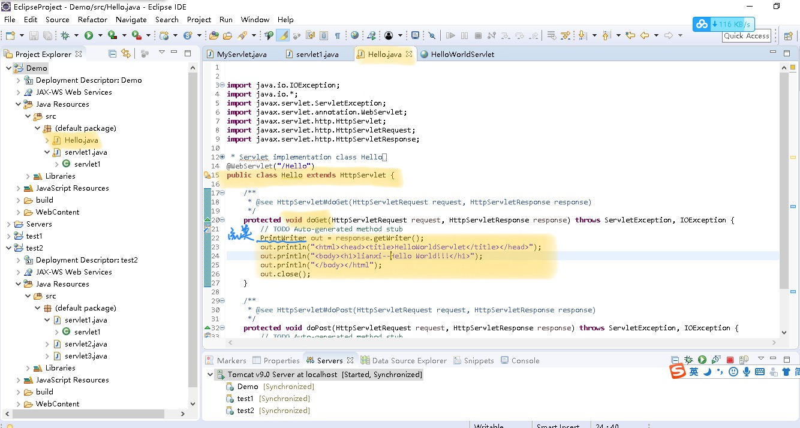
Task: Click the Search flashlight toolbar icon
Action: [242, 35]
